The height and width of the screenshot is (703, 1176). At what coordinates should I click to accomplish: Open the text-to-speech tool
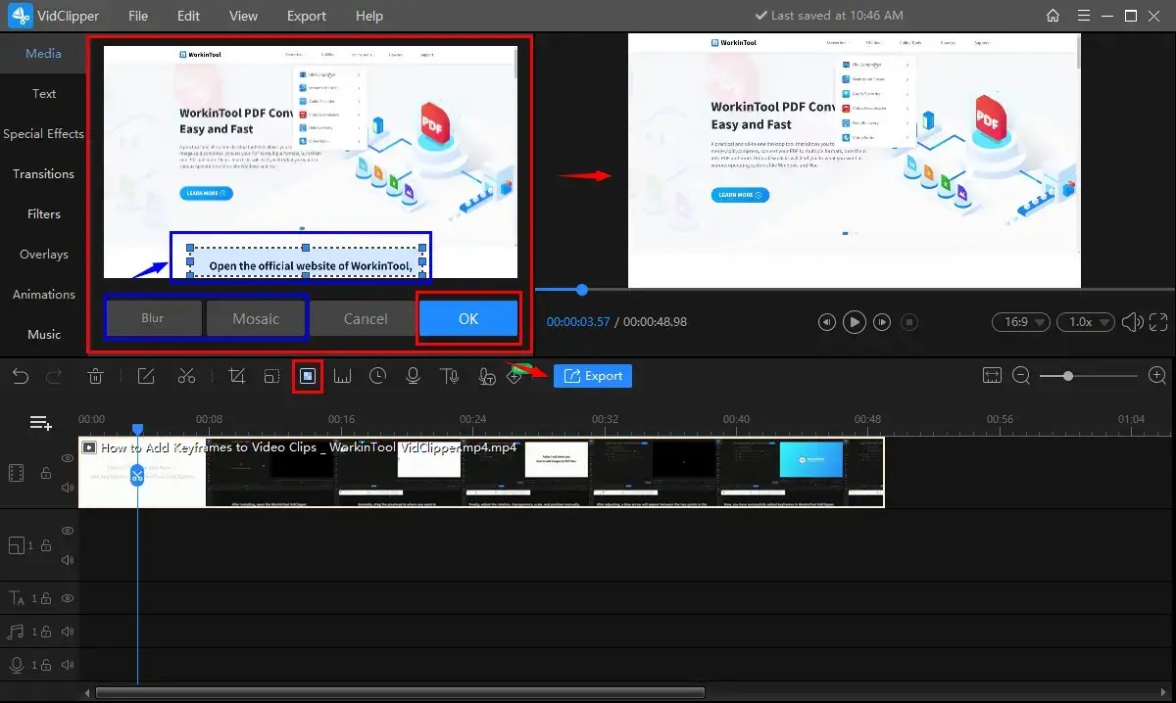pos(448,375)
